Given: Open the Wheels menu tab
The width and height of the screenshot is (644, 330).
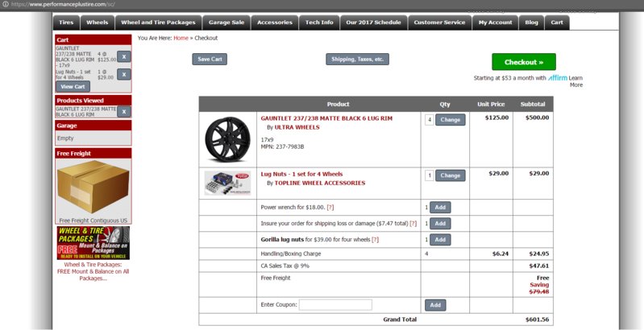Looking at the screenshot, I should 98,23.
